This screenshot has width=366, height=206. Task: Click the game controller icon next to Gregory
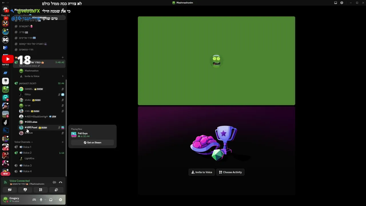tap(34, 200)
